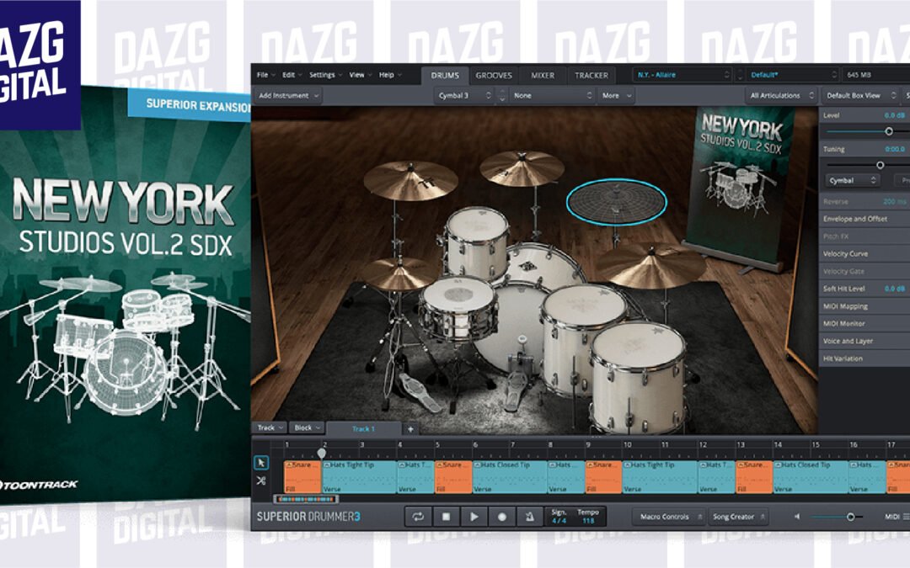Viewport: 910px width, 568px height.
Task: Open the Default preset dropdown
Action: [793, 75]
